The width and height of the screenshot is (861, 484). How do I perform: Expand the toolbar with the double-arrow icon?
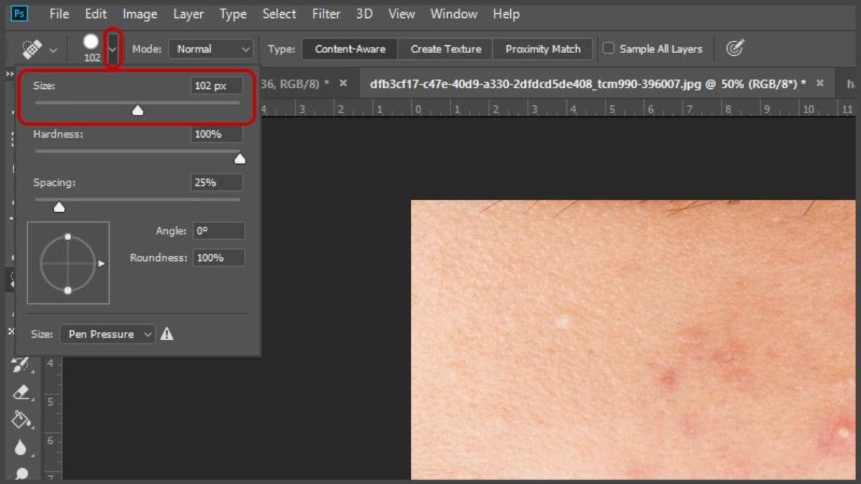(x=10, y=74)
